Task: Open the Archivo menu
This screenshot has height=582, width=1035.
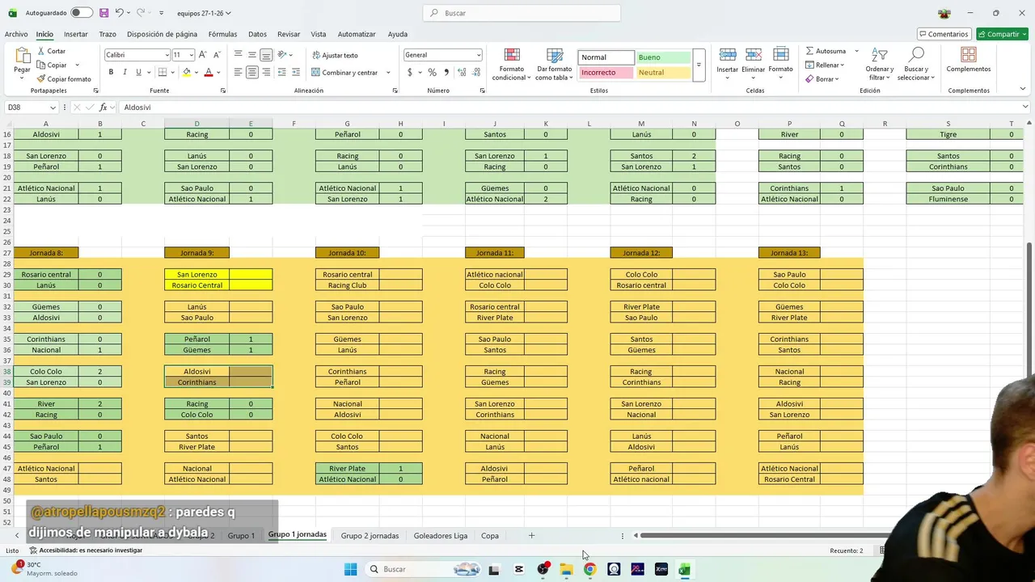Action: [x=16, y=34]
